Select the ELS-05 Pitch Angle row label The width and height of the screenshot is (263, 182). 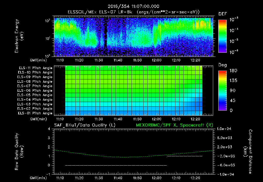(x=35, y=95)
